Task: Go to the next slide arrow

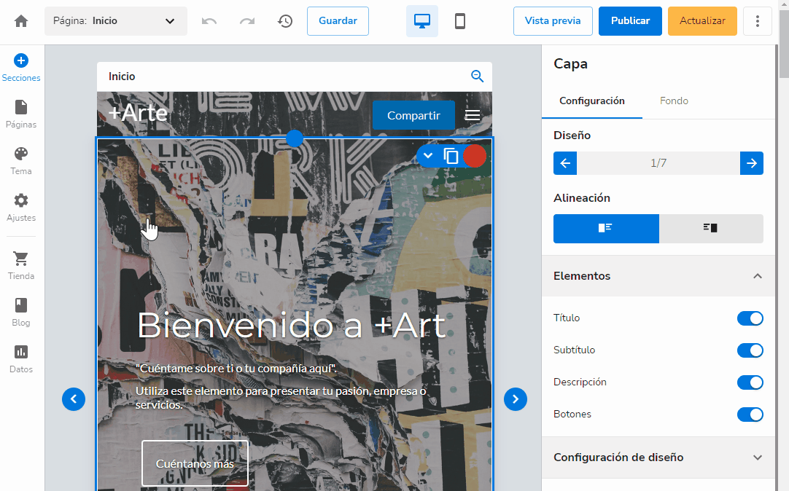Action: pos(516,399)
